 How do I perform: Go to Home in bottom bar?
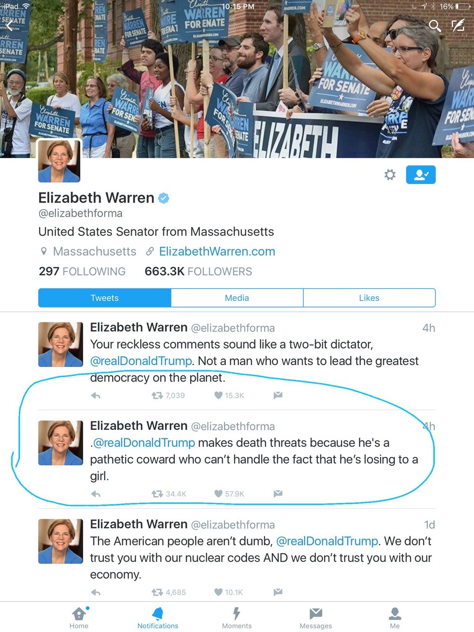79,617
